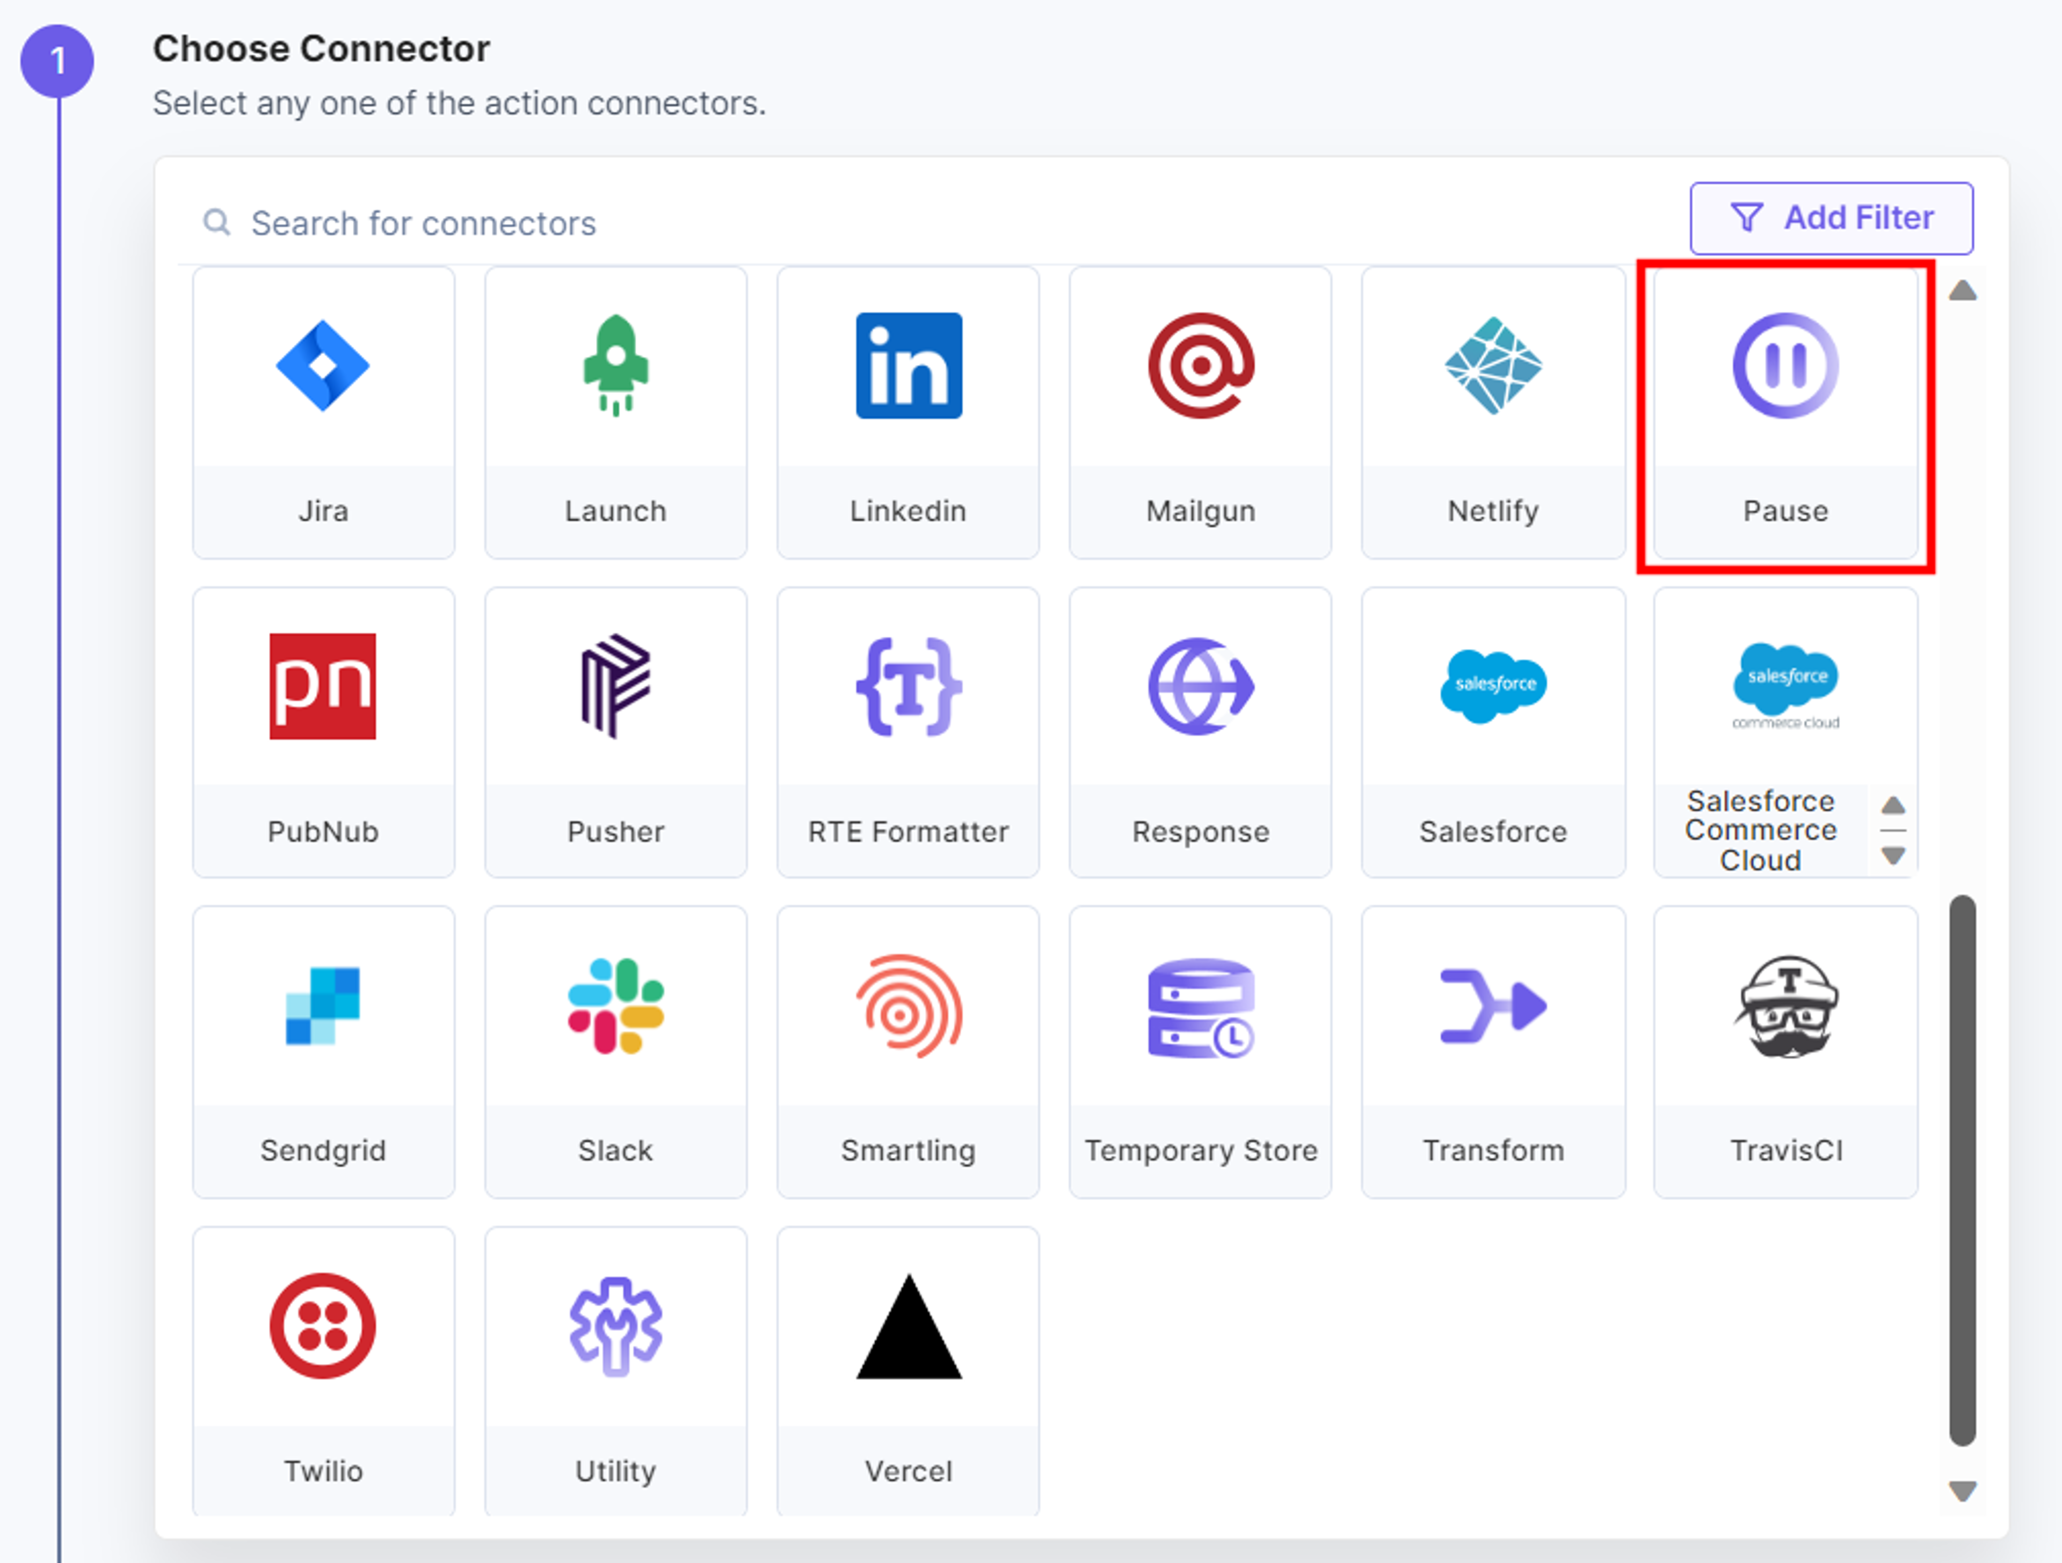Choose the Netlify connector icon
Image resolution: width=2062 pixels, height=1563 pixels.
[1493, 365]
